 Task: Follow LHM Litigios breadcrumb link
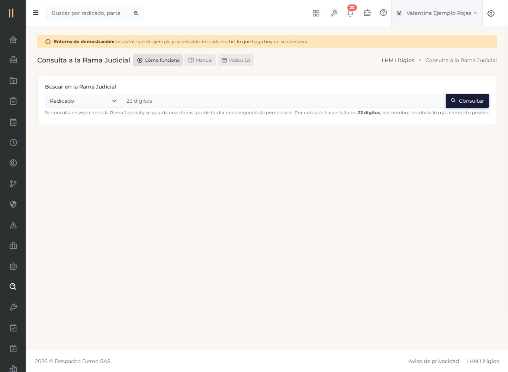[x=398, y=60]
